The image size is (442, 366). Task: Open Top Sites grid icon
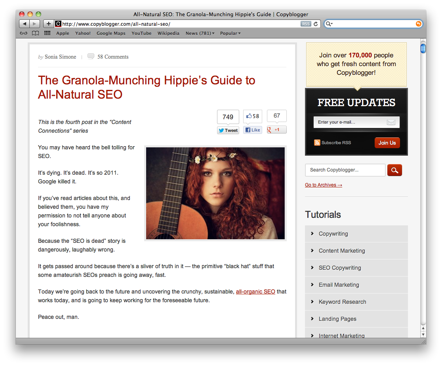pyautogui.click(x=48, y=33)
